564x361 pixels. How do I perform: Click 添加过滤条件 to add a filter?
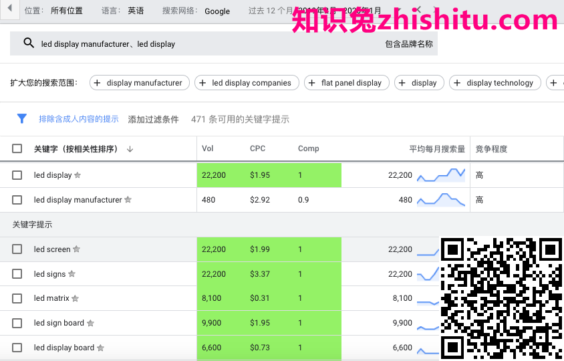(153, 119)
